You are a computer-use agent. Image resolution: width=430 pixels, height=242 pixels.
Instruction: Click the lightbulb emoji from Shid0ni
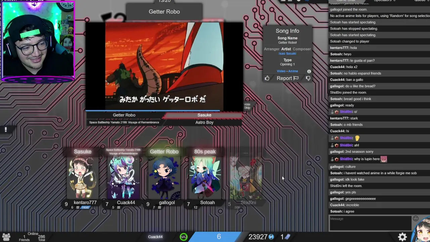357,138
